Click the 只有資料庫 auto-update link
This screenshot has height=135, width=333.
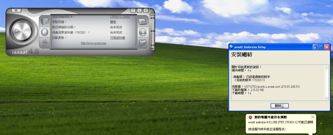coord(118,38)
